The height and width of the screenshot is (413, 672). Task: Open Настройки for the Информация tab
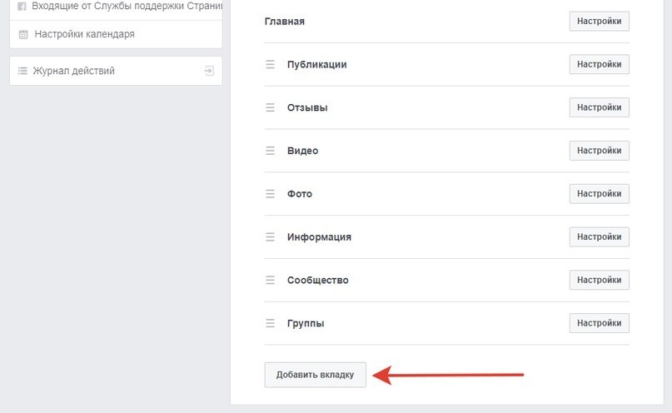pos(599,236)
